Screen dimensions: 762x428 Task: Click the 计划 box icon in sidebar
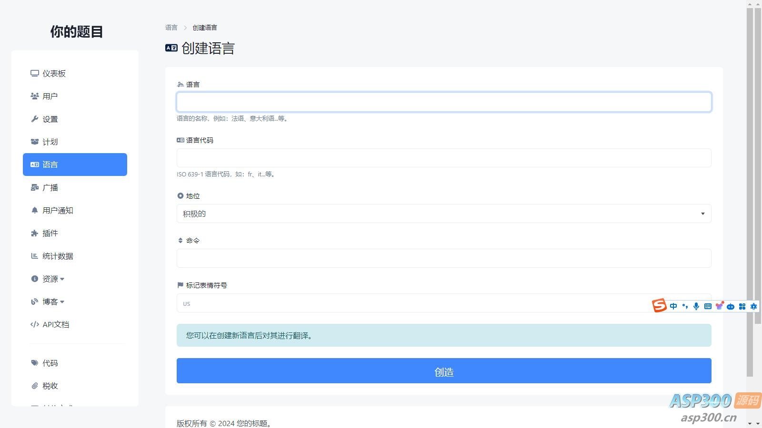click(34, 142)
